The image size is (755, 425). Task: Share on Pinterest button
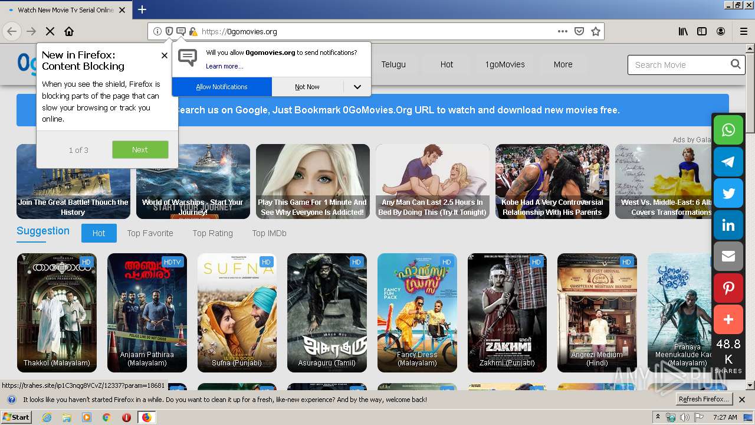(728, 289)
